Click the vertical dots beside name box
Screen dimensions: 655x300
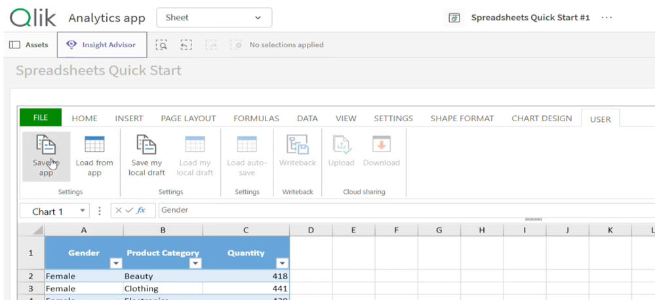click(100, 211)
